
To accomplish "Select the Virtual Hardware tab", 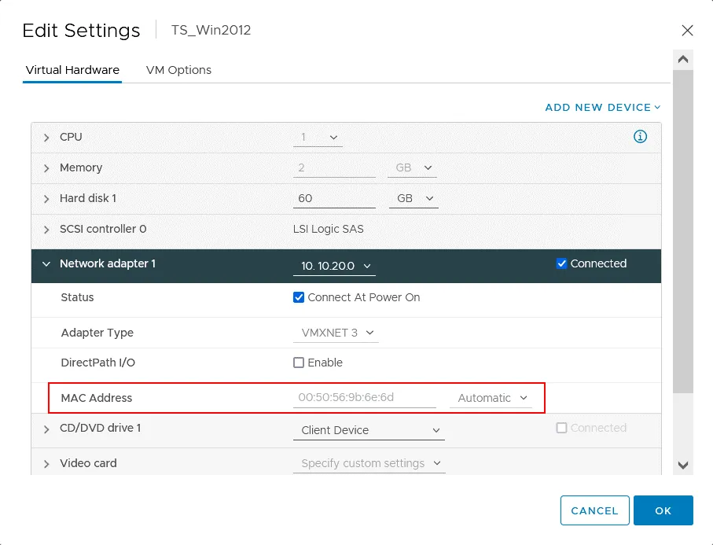I will (72, 70).
